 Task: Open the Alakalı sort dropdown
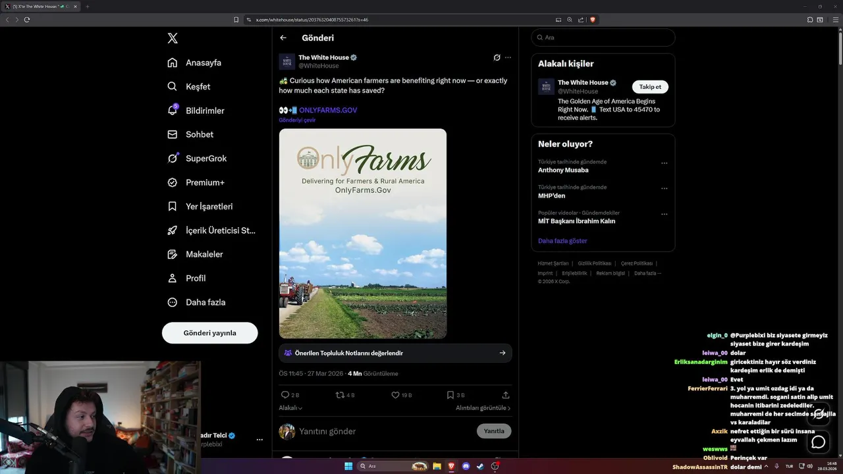[290, 408]
